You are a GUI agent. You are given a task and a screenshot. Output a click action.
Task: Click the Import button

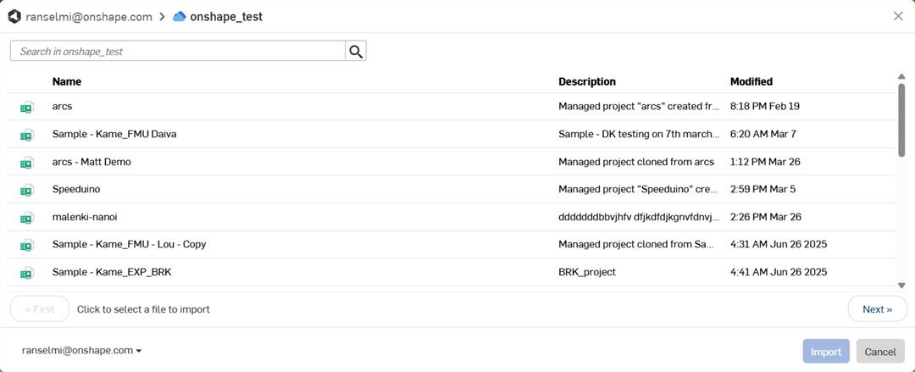pyautogui.click(x=826, y=352)
